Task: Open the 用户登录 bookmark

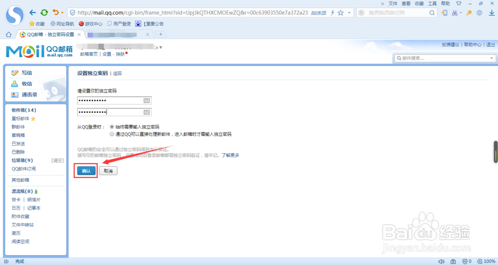Action: pos(119,24)
